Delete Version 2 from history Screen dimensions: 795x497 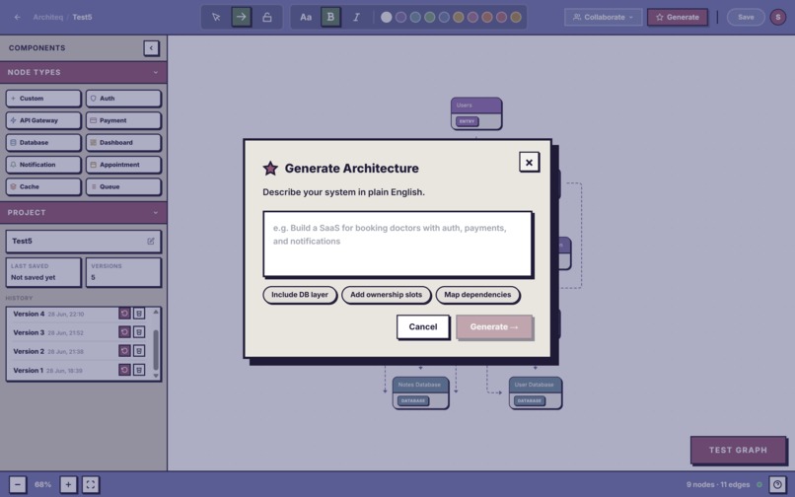pos(139,351)
